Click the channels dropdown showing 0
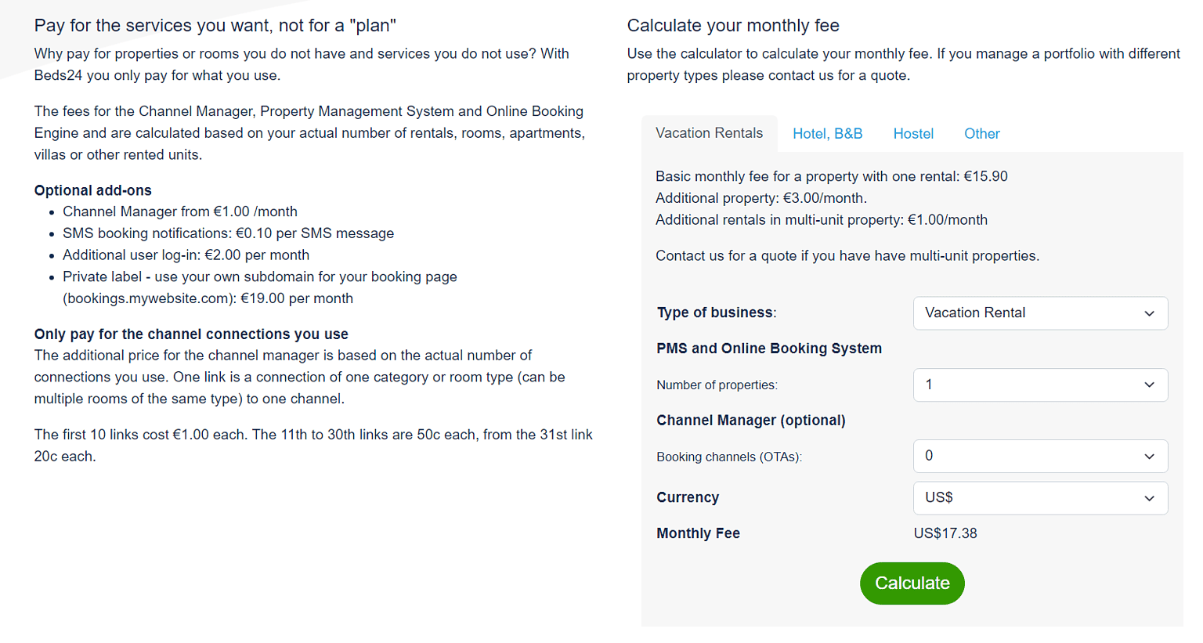This screenshot has width=1203, height=643. 1018,456
